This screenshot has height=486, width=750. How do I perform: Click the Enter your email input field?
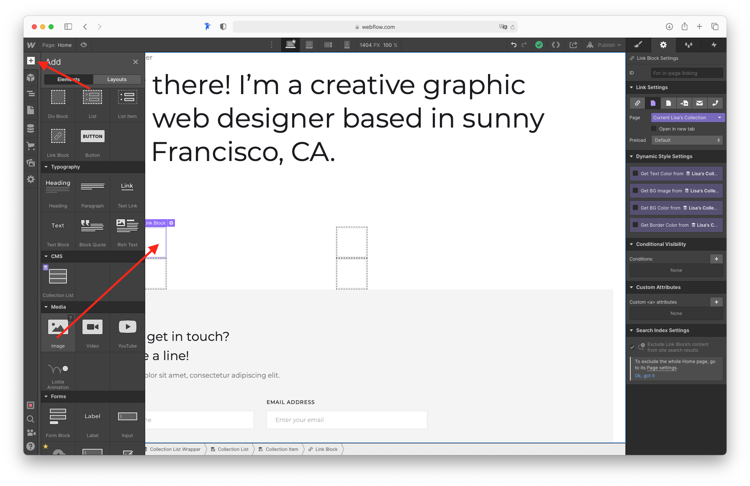click(347, 419)
